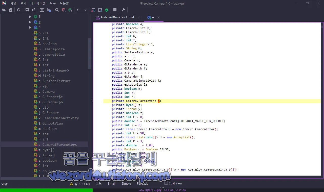Switch to the Fallback view tab
Viewport: 324px width, 192px height.
[143, 183]
